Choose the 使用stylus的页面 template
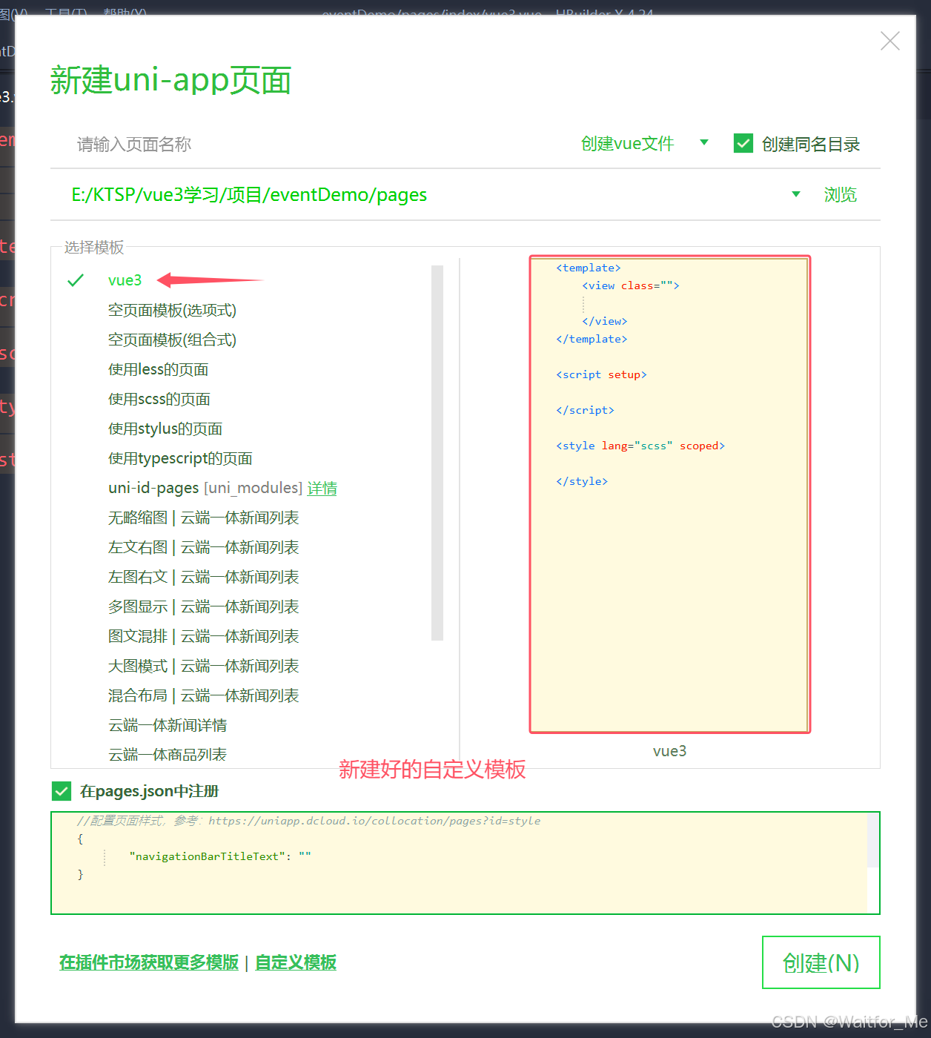This screenshot has height=1038, width=931. click(x=165, y=429)
